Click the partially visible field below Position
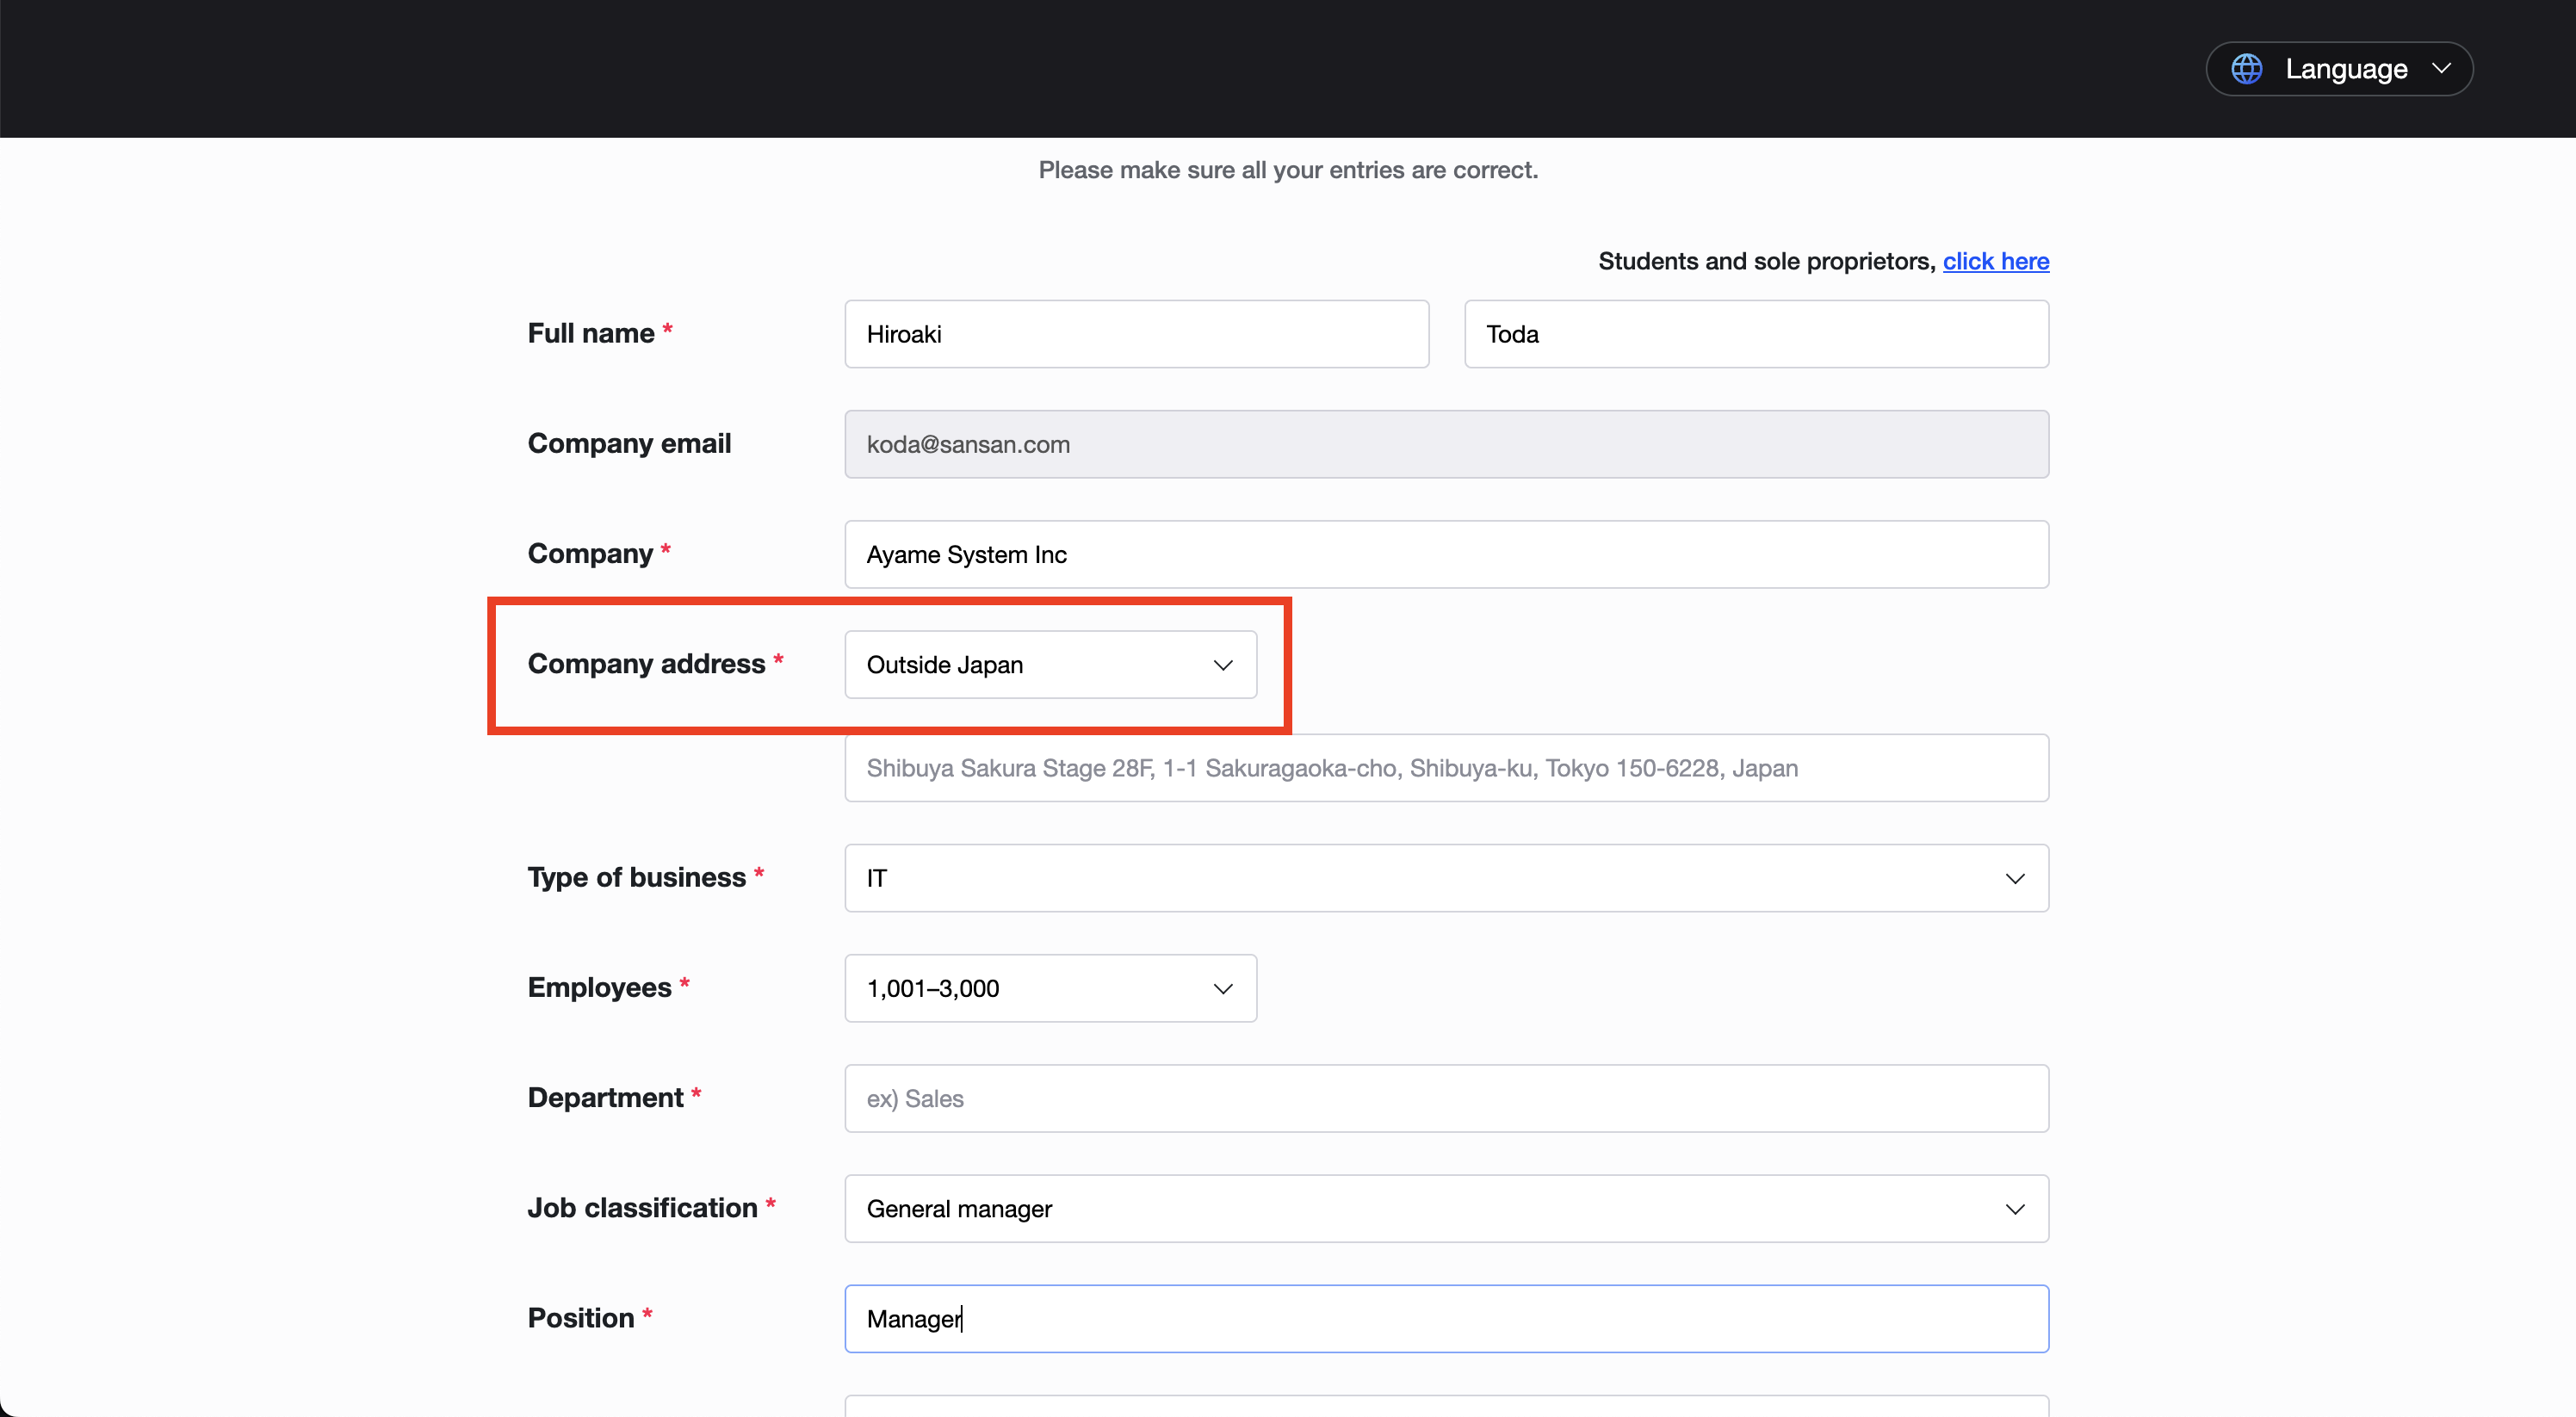2576x1417 pixels. point(1446,1407)
